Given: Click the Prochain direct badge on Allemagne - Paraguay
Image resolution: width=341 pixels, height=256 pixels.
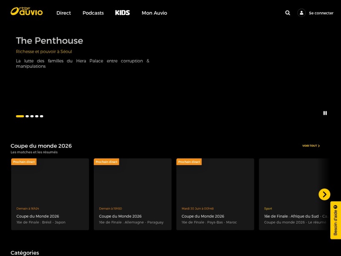Looking at the screenshot, I should click(107, 162).
